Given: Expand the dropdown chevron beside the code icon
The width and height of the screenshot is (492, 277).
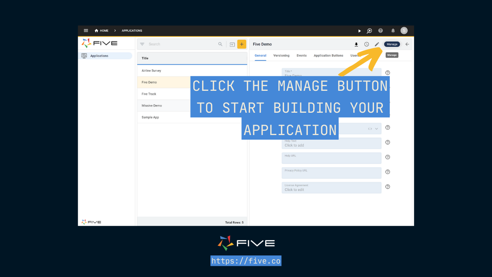Looking at the screenshot, I should pyautogui.click(x=376, y=128).
